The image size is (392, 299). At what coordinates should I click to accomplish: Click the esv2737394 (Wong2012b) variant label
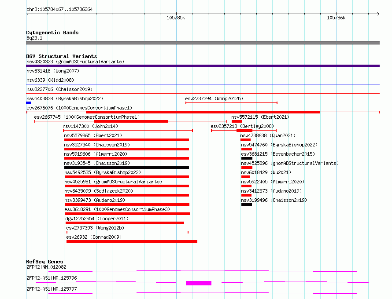click(x=214, y=99)
